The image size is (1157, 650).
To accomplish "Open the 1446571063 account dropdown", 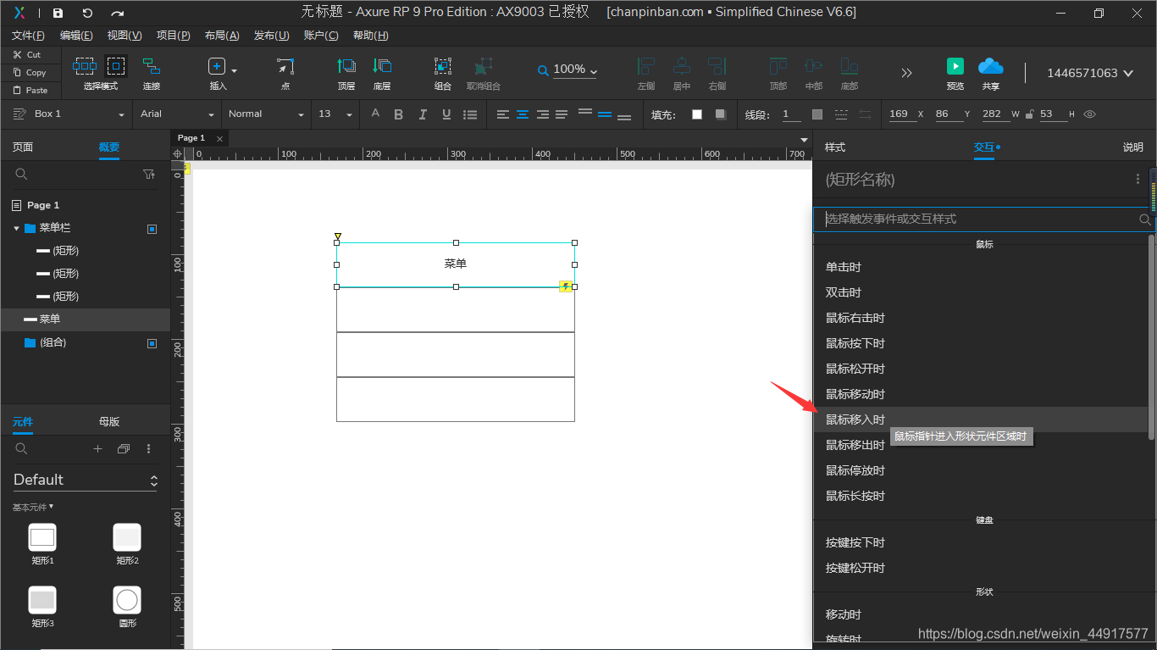I will click(x=1089, y=73).
